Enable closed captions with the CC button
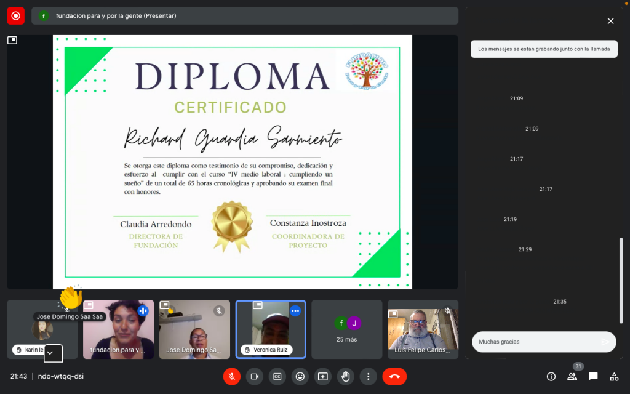The image size is (630, 394). [277, 376]
